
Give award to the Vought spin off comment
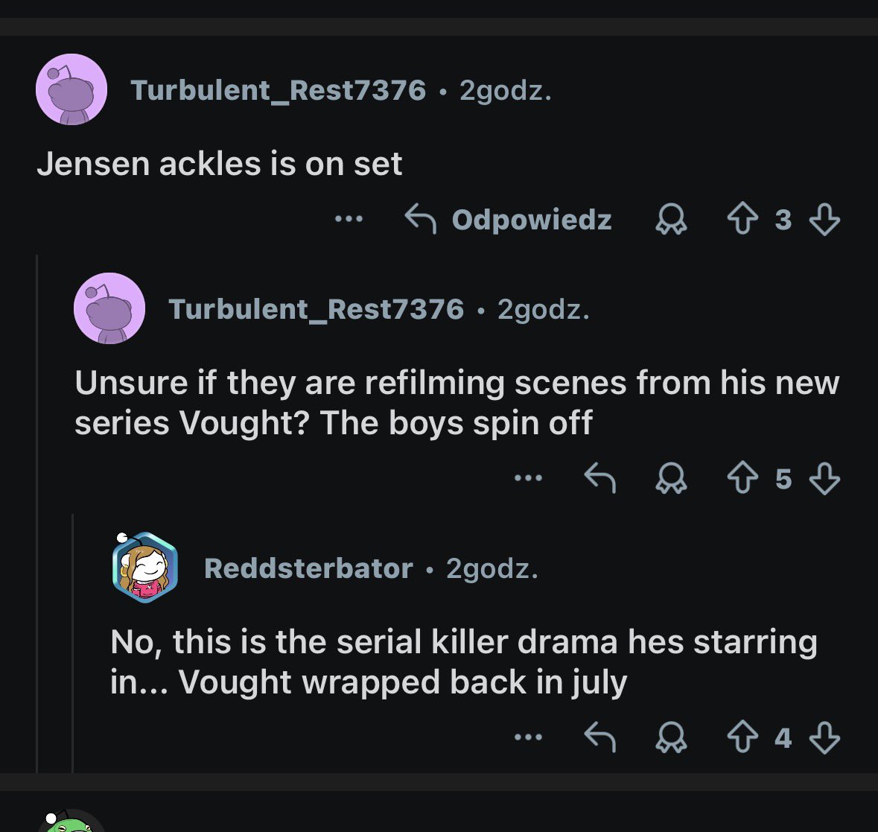coord(671,477)
